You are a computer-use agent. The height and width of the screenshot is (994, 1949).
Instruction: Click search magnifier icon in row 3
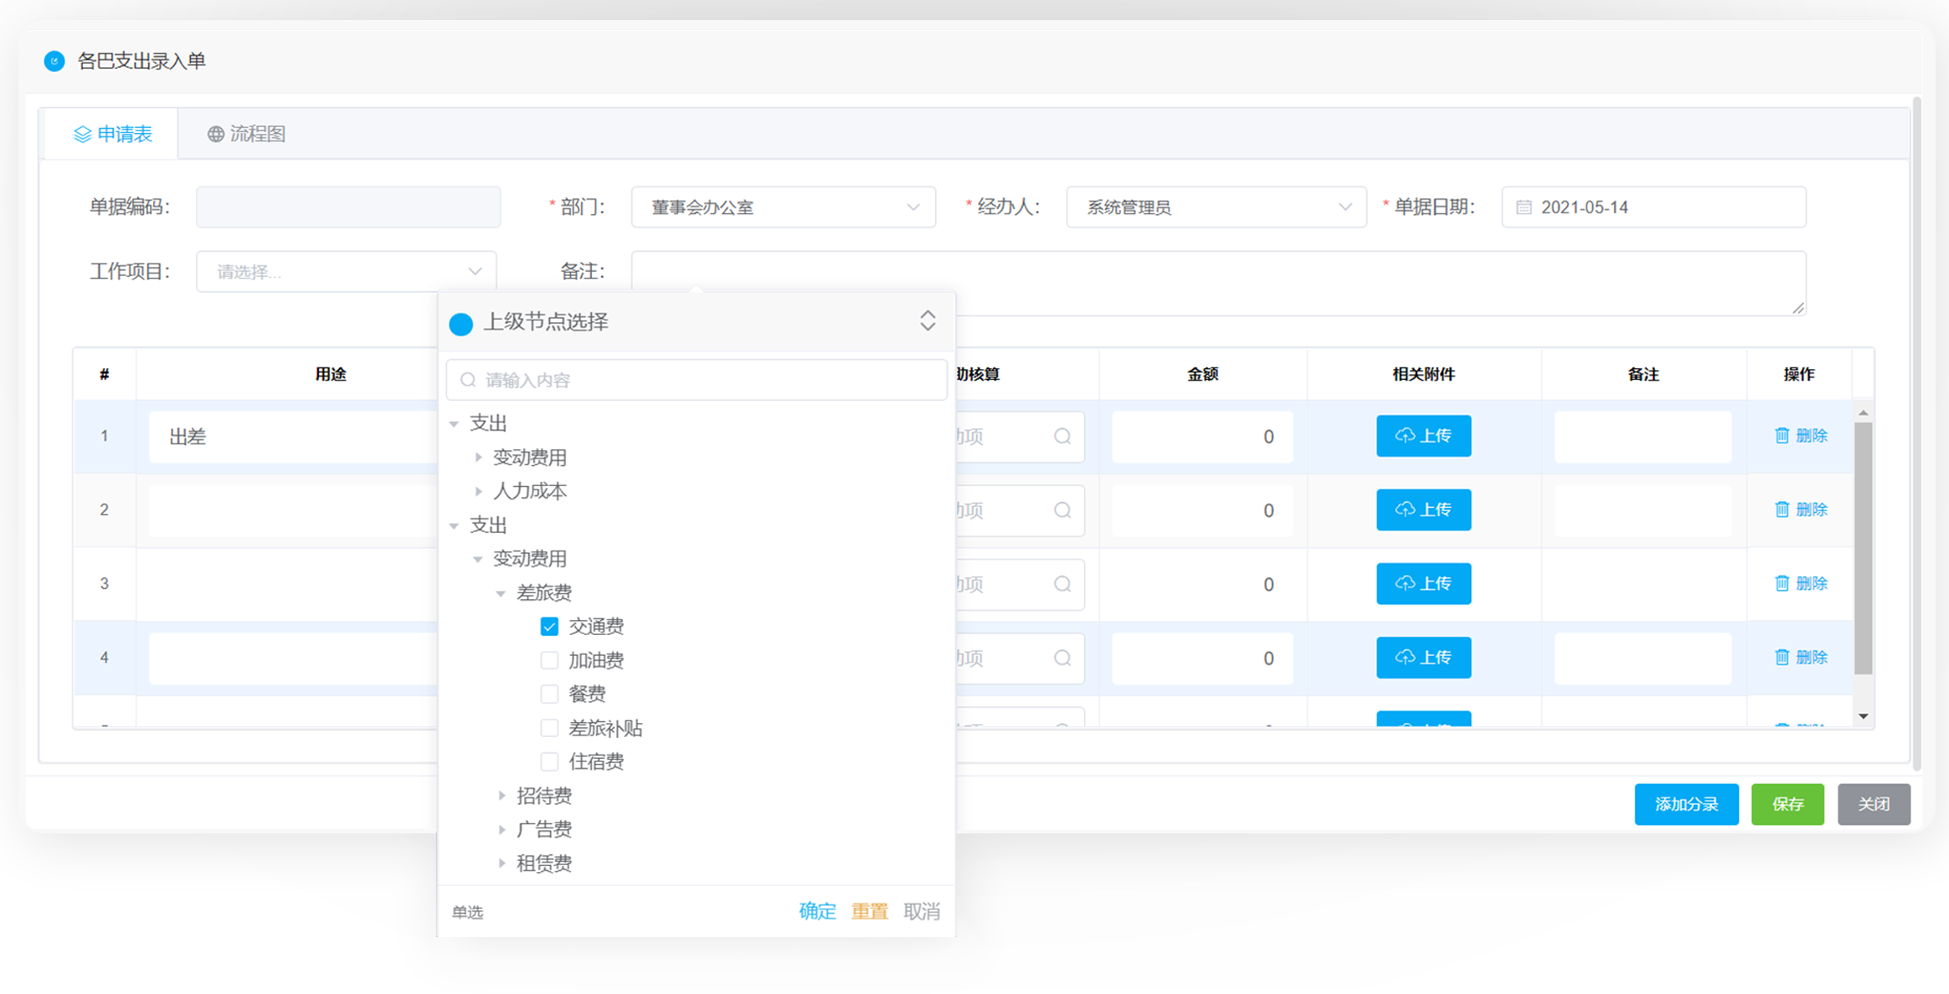click(1062, 583)
